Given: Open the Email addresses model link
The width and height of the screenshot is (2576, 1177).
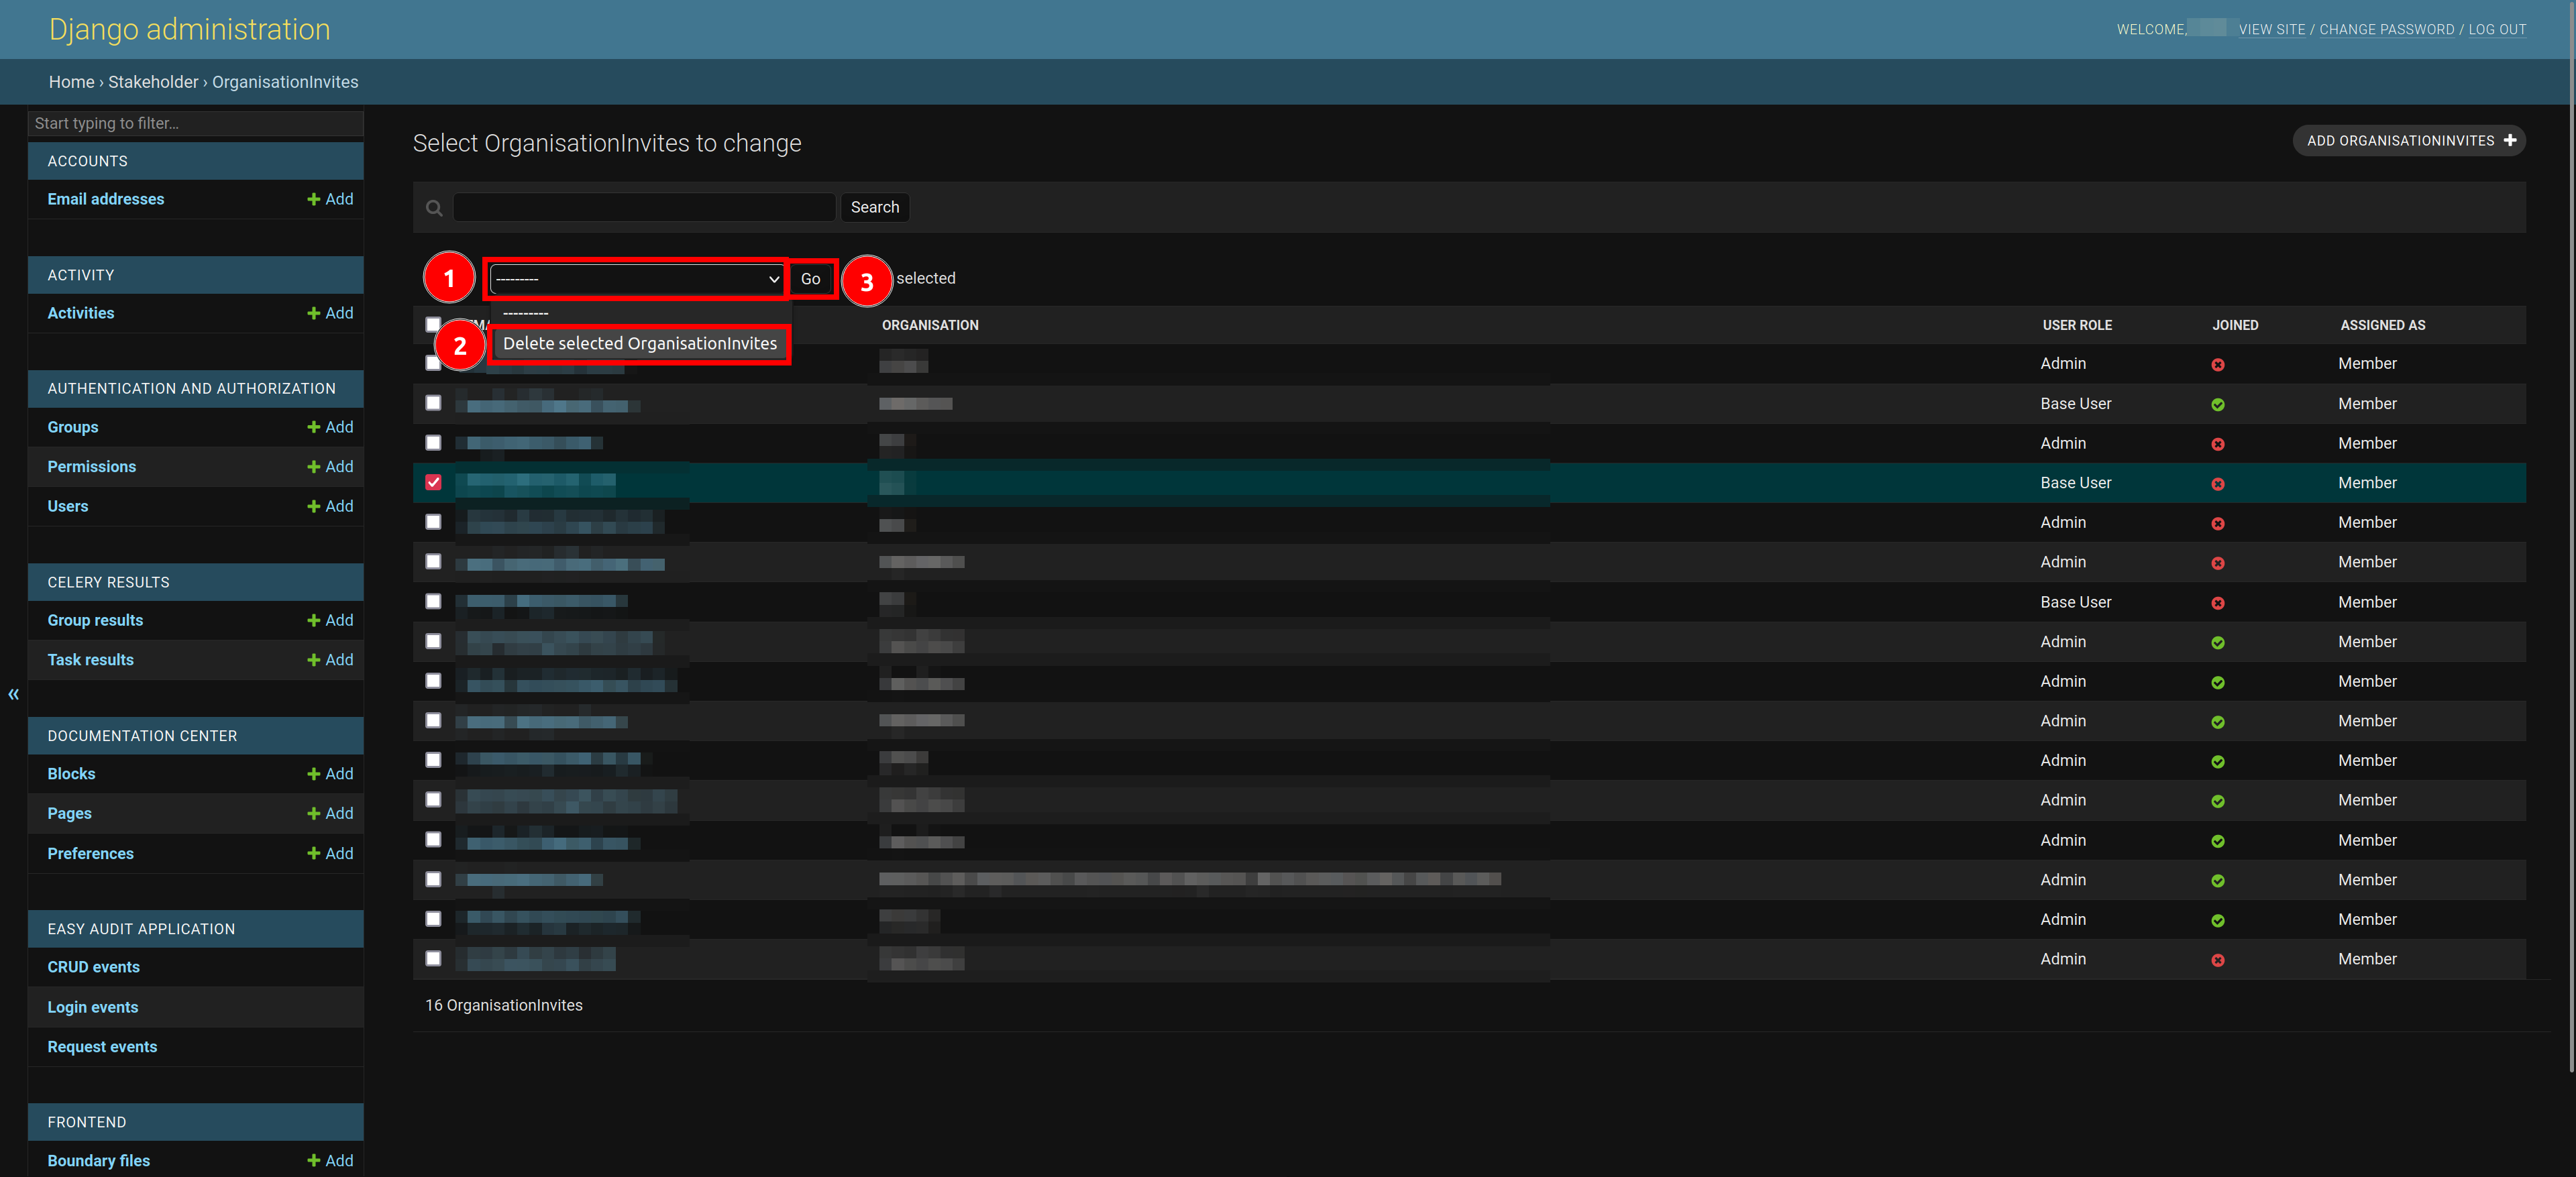Looking at the screenshot, I should 106,199.
